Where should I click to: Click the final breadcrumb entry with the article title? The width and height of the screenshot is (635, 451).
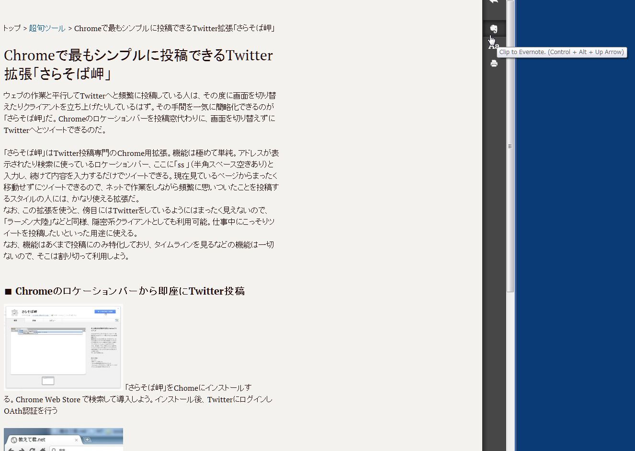pos(175,28)
